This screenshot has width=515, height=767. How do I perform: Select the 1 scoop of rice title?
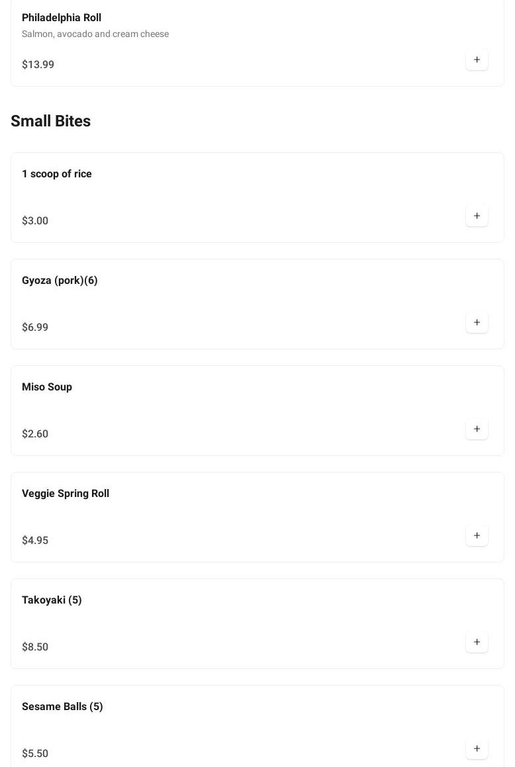point(57,174)
